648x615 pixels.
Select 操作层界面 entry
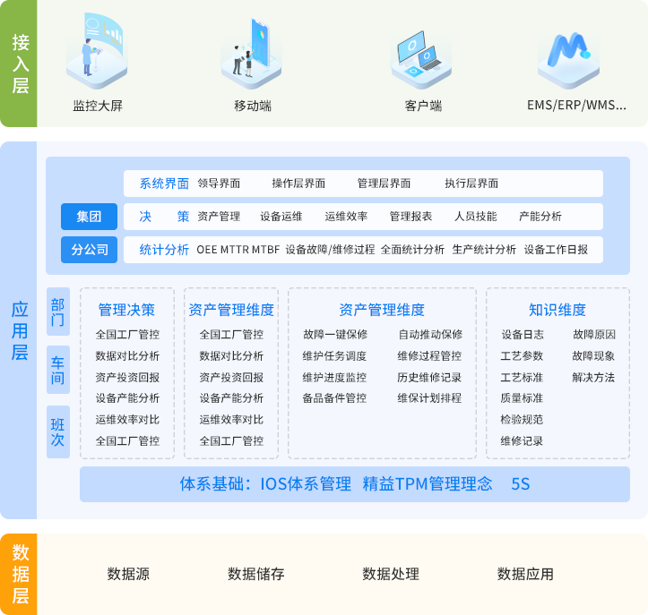click(298, 184)
